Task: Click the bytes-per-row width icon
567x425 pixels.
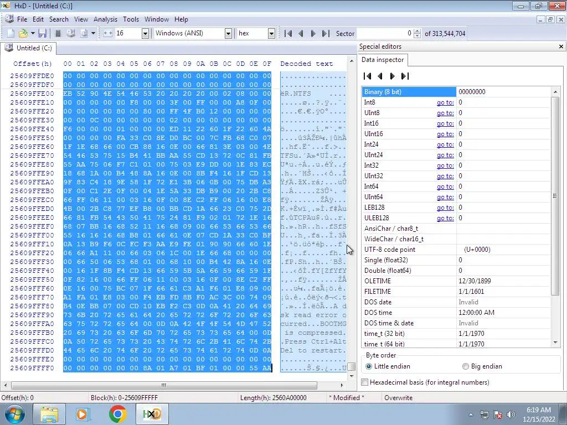Action: pyautogui.click(x=108, y=33)
